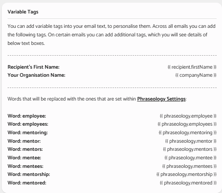Click the 'Word: mentoring:' label
This screenshot has height=193, width=222.
28,132
